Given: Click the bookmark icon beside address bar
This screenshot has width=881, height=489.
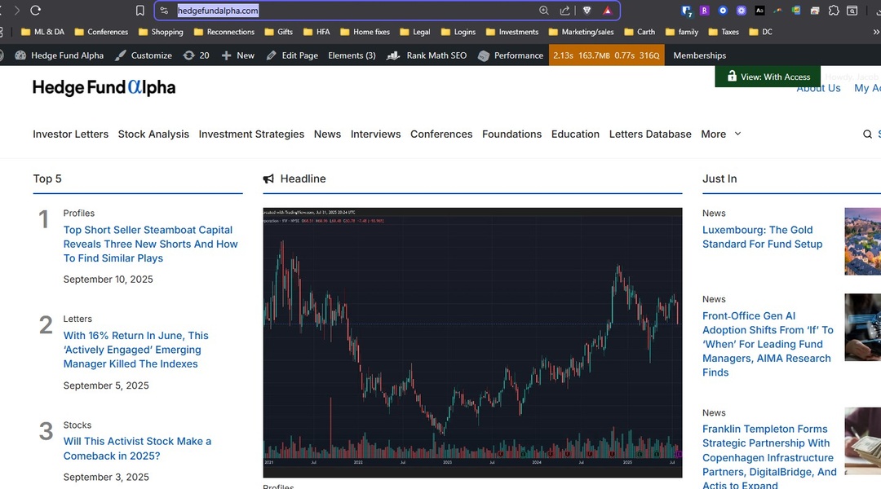Looking at the screenshot, I should tap(140, 11).
